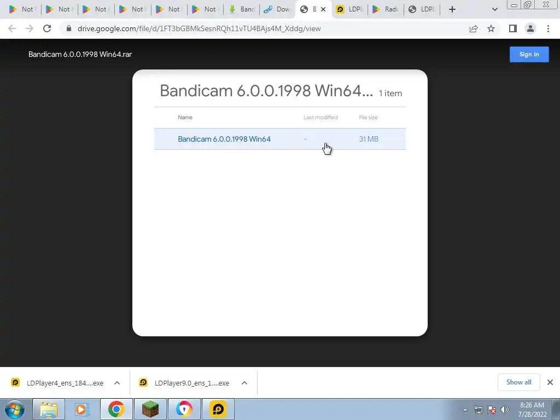The image size is (560, 420).
Task: Click the browser forward arrow
Action: [x=30, y=28]
